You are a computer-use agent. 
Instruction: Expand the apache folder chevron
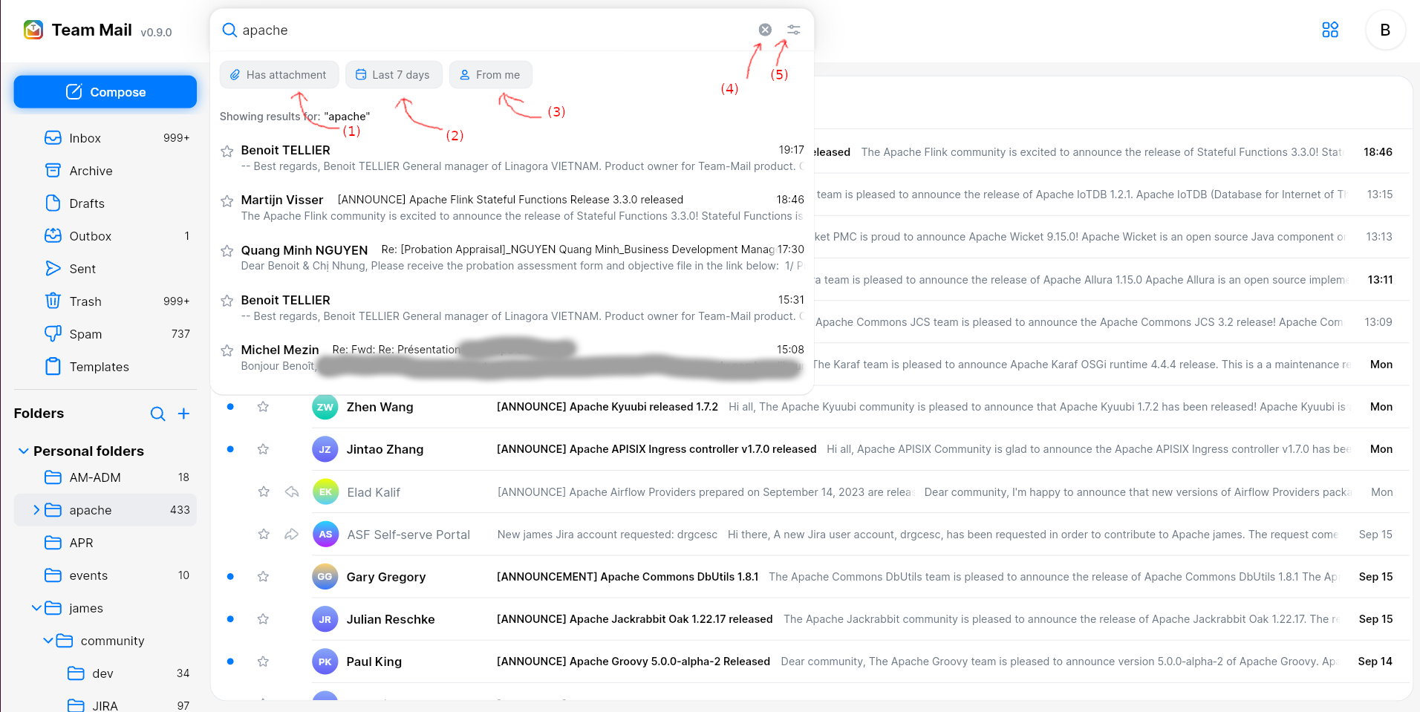(36, 510)
